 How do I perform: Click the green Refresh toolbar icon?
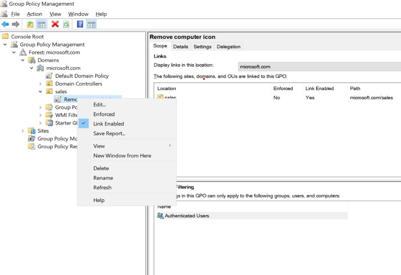[x=66, y=24]
